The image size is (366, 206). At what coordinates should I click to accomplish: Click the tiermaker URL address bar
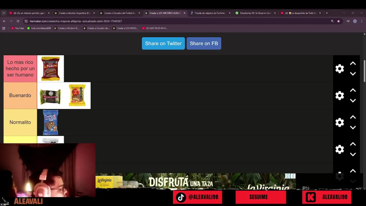click(177, 21)
